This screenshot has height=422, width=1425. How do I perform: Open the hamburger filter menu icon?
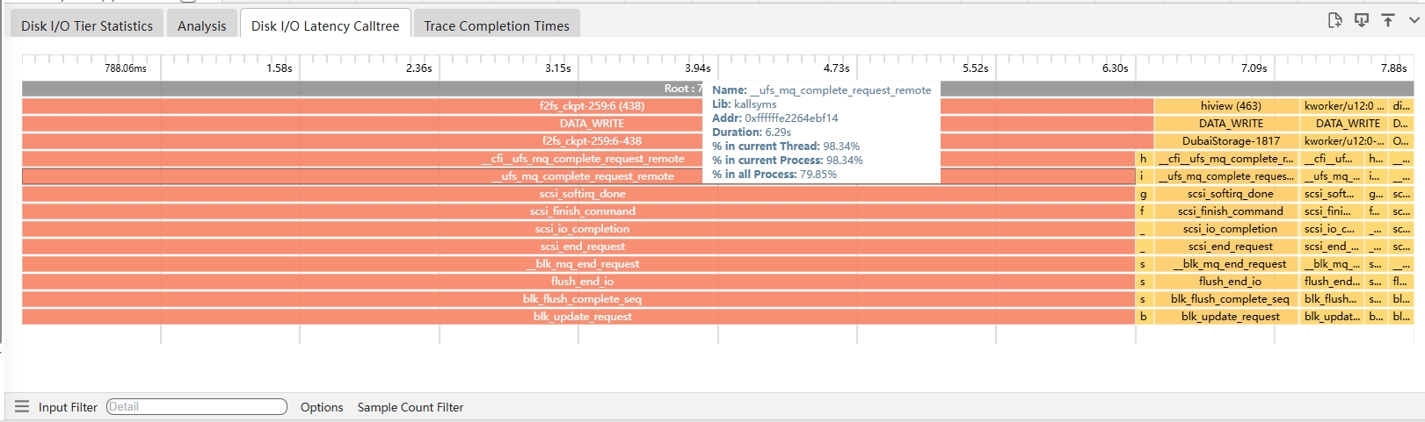click(22, 407)
